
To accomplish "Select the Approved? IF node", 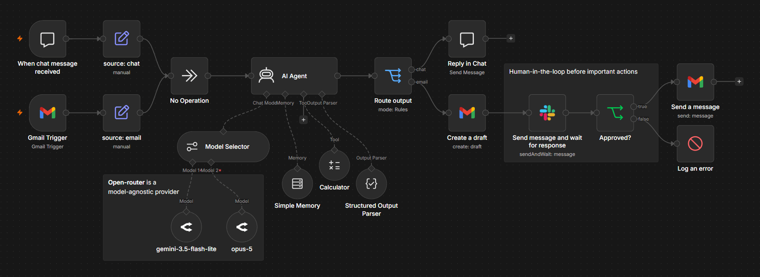I will point(615,113).
